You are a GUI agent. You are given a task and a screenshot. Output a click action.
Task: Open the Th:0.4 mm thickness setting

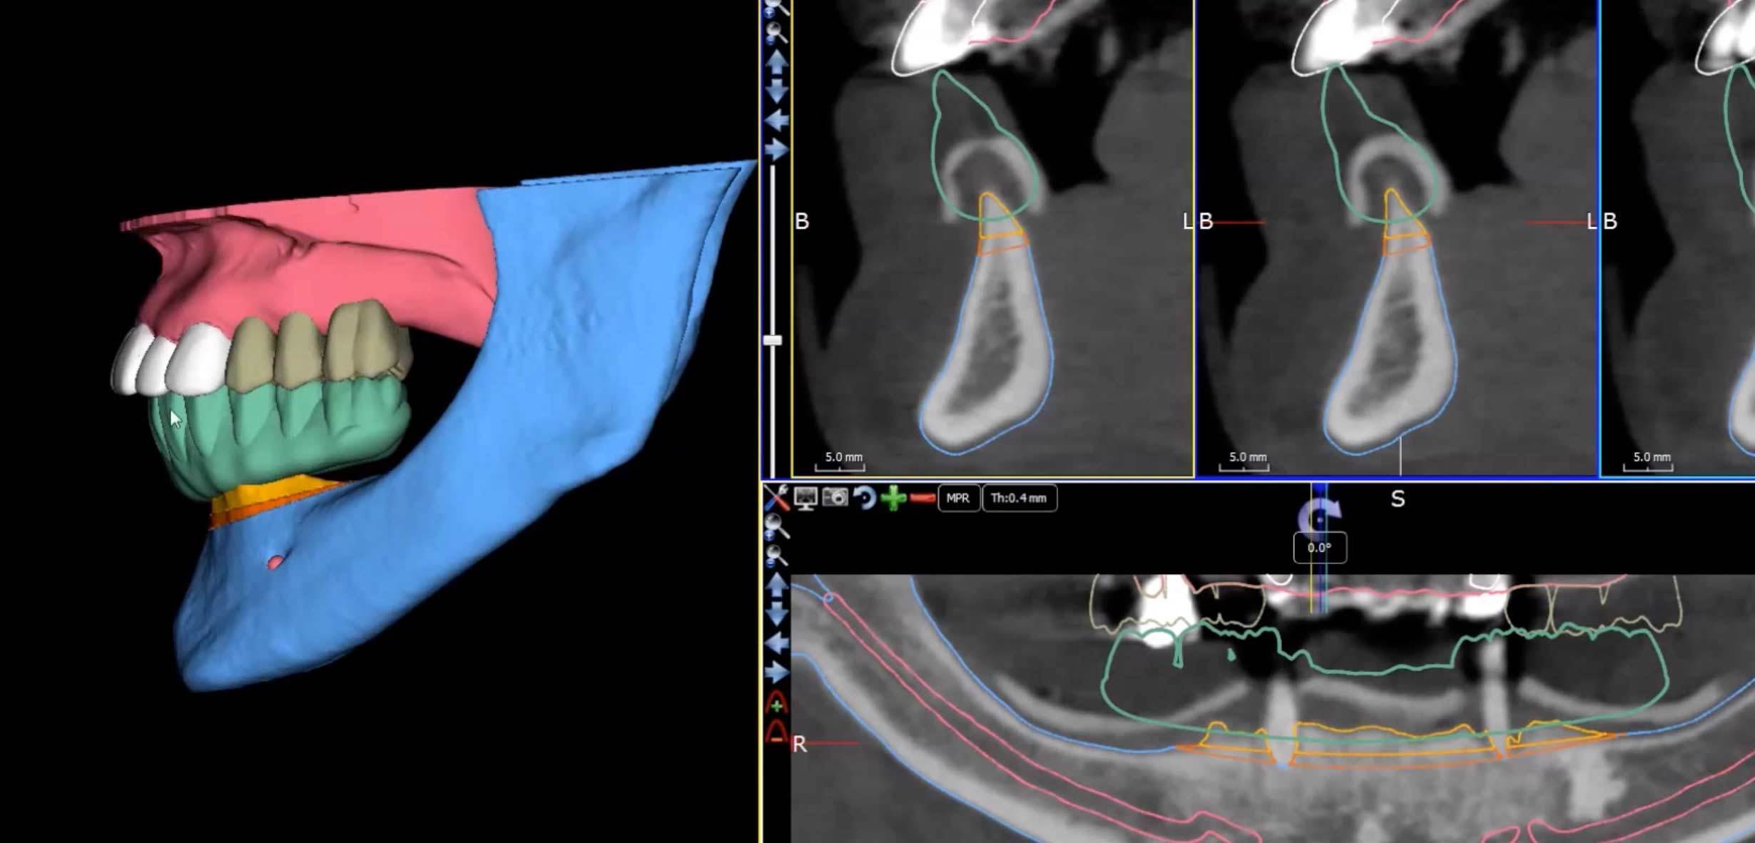(x=1019, y=498)
